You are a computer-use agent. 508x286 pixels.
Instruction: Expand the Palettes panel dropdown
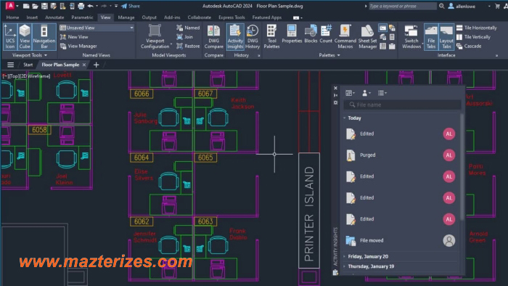[x=329, y=55]
